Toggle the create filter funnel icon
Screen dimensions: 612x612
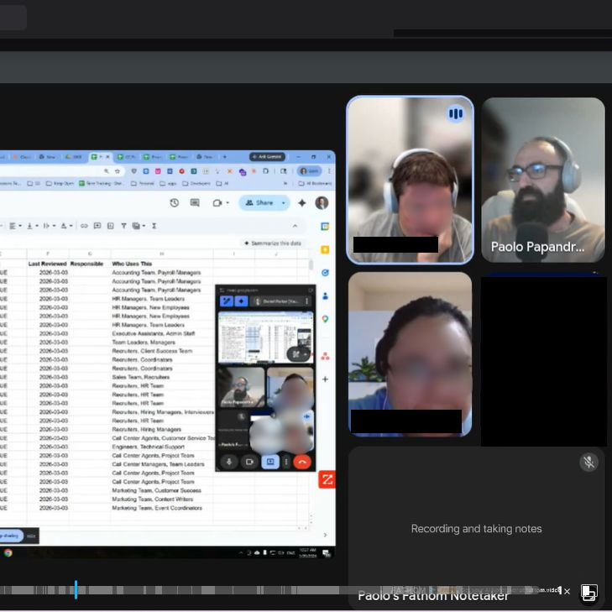[123, 226]
